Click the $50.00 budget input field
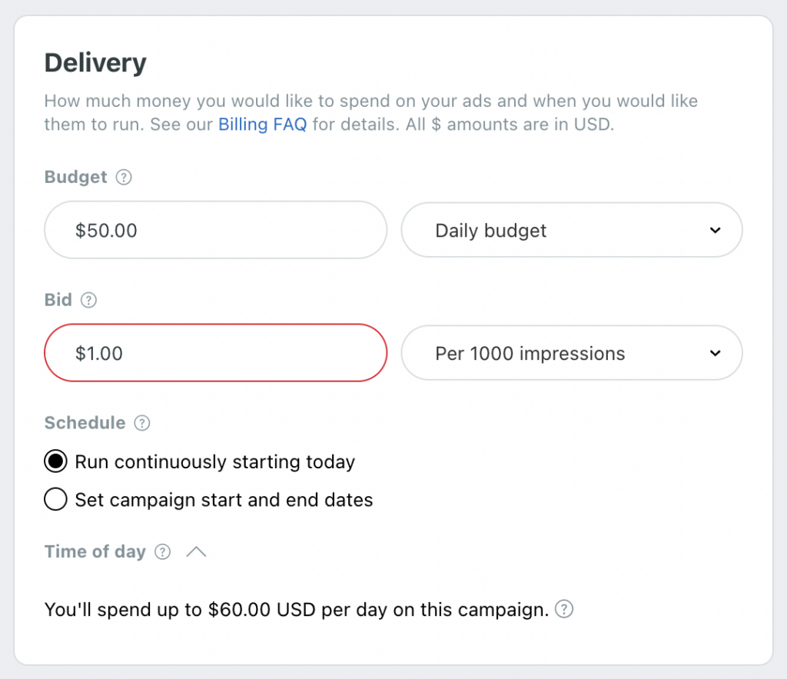This screenshot has width=787, height=679. coord(215,229)
